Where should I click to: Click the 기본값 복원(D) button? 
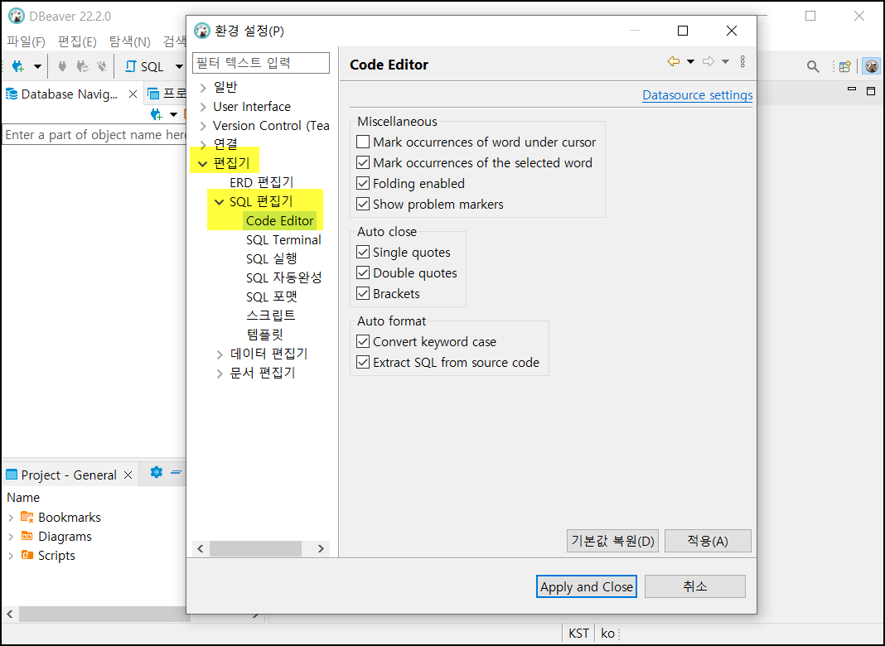tap(612, 541)
